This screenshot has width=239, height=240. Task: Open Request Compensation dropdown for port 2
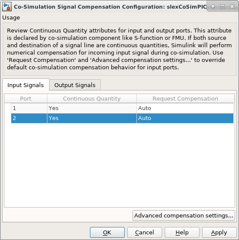point(185,118)
